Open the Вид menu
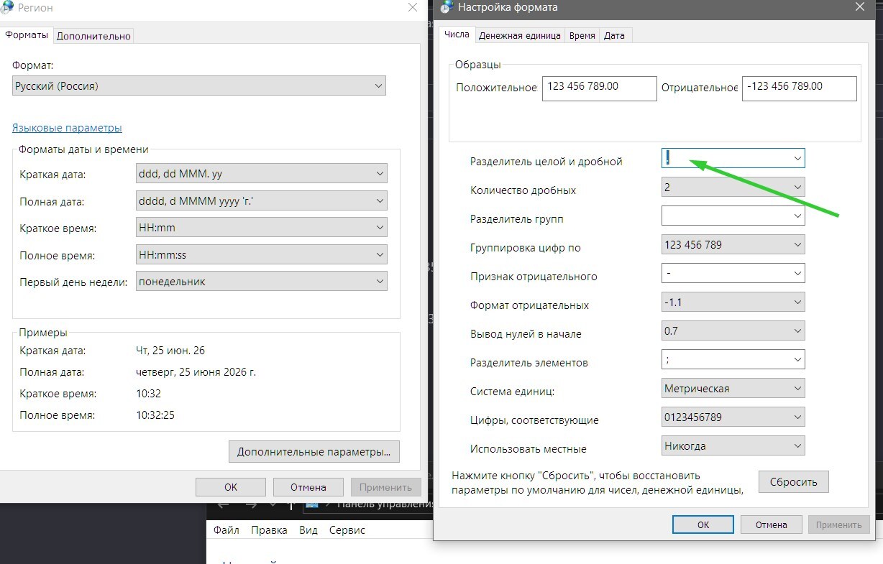The height and width of the screenshot is (564, 883). point(308,530)
